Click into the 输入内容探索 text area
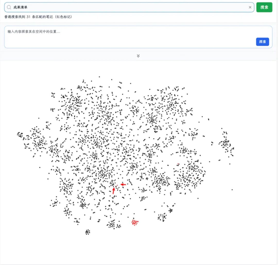This screenshot has width=278, height=265. 138,37
